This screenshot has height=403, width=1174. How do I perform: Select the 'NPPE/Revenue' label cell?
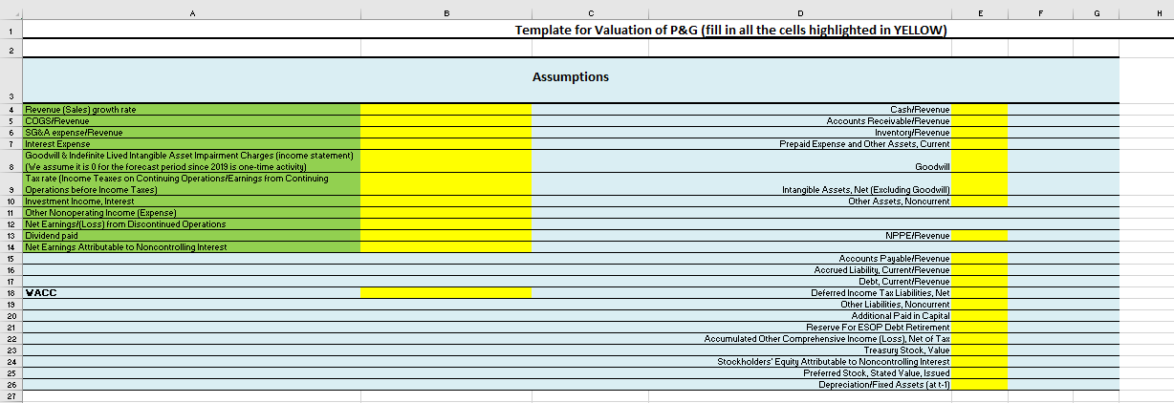click(x=801, y=236)
